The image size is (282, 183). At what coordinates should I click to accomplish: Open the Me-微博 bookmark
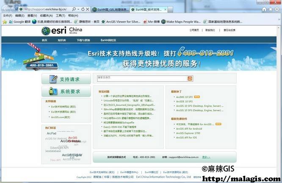(152, 22)
